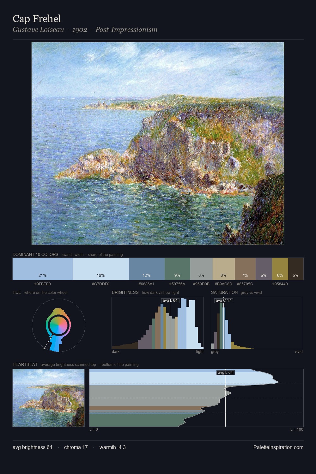The image size is (316, 474).
Task: Select the 19% pale blue #C7DDF0 swatch
Action: tap(101, 269)
